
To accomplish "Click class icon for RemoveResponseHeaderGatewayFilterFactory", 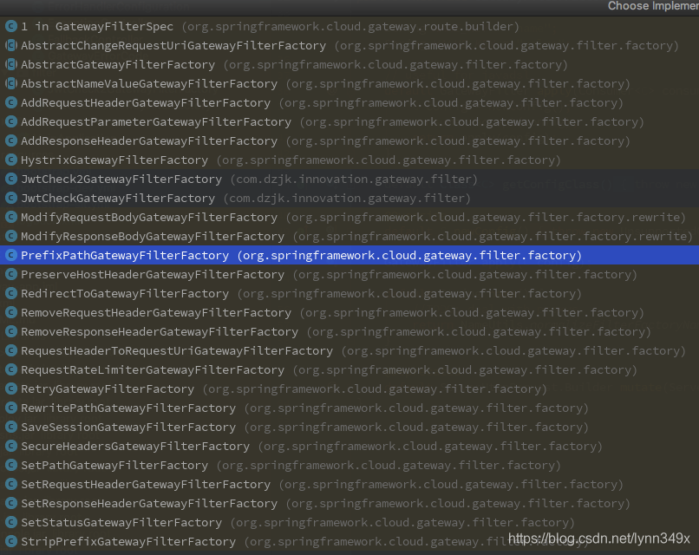I will coord(11,331).
